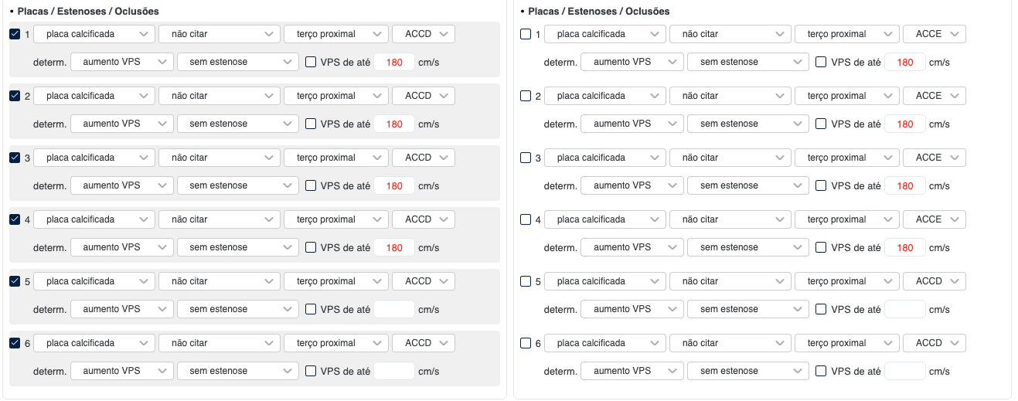Open 'não citar' dropdown in left row 5
Viewport: 1018px width, 401px height.
pyautogui.click(x=219, y=281)
